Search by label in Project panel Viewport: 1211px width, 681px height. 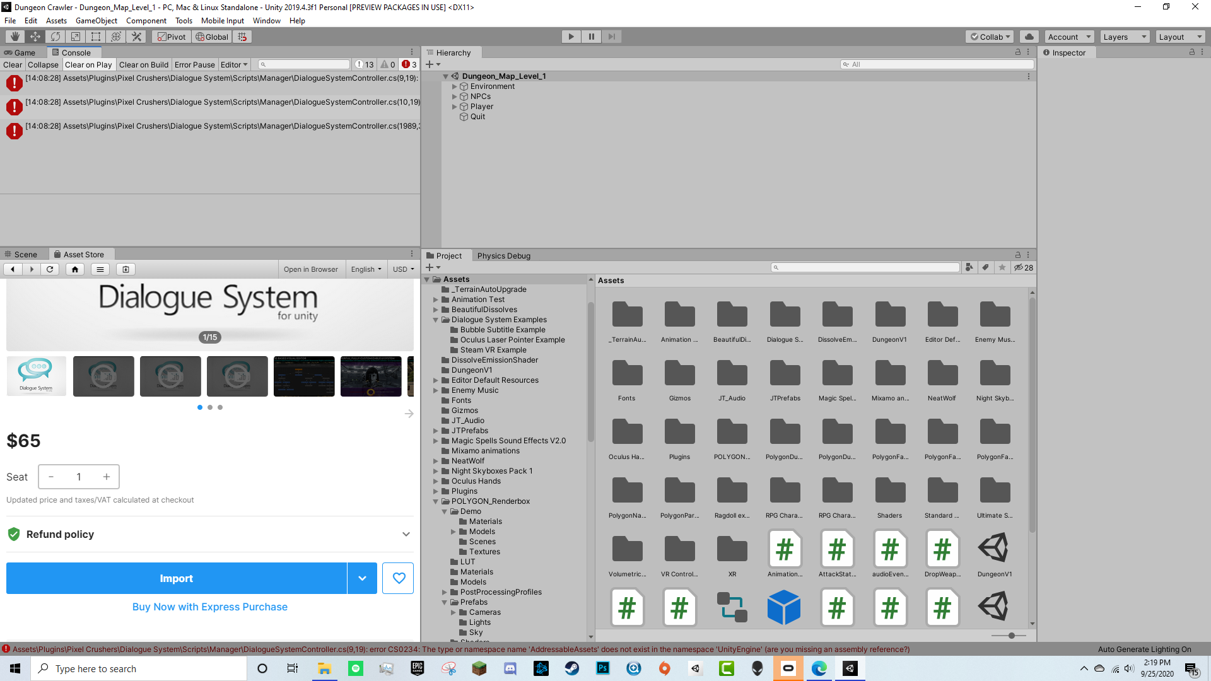pos(986,267)
